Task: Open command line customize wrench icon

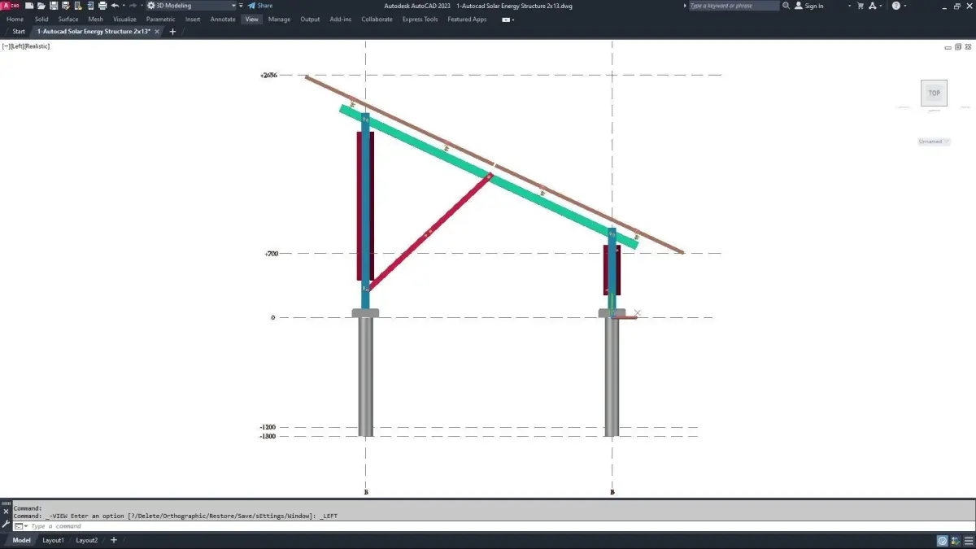Action: pos(6,525)
